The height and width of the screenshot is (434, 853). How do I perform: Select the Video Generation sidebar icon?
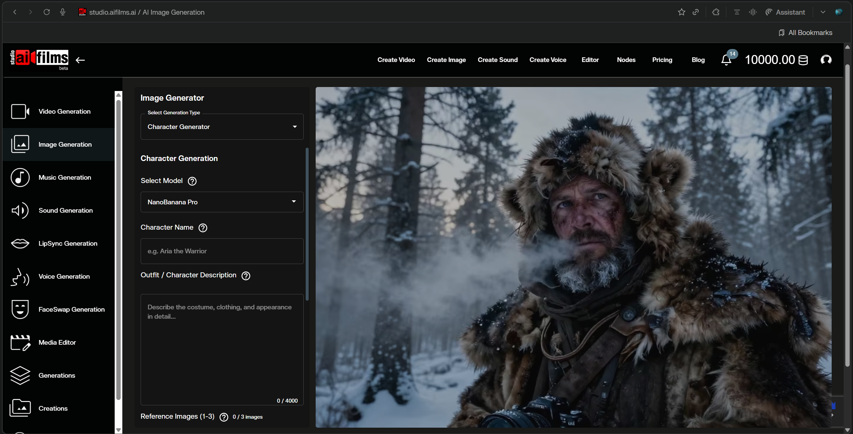20,111
